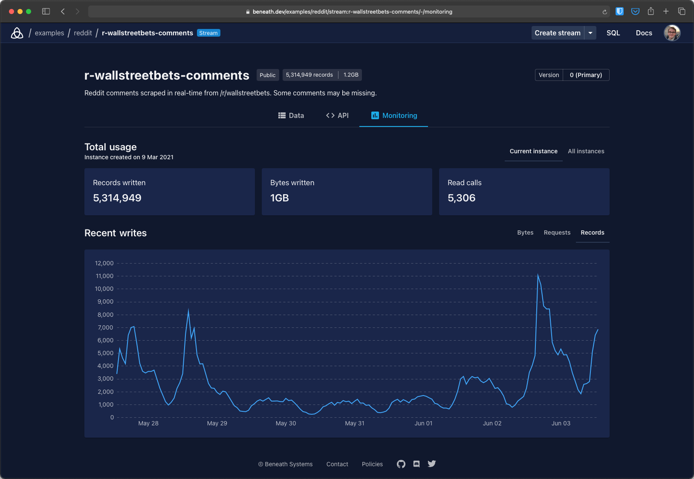Screen dimensions: 694x479
Task: Open the Version 0 (Primary) selector
Action: coord(572,75)
